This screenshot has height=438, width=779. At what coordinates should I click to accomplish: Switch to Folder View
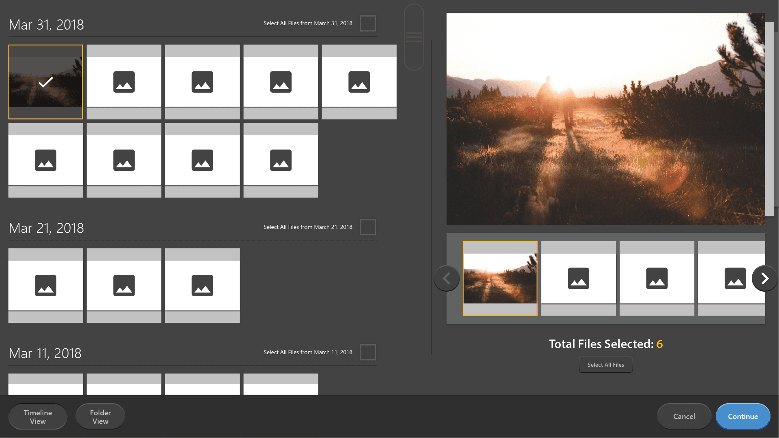pyautogui.click(x=100, y=417)
